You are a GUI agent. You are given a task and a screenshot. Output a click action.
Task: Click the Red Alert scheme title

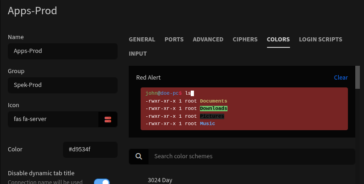click(x=148, y=78)
